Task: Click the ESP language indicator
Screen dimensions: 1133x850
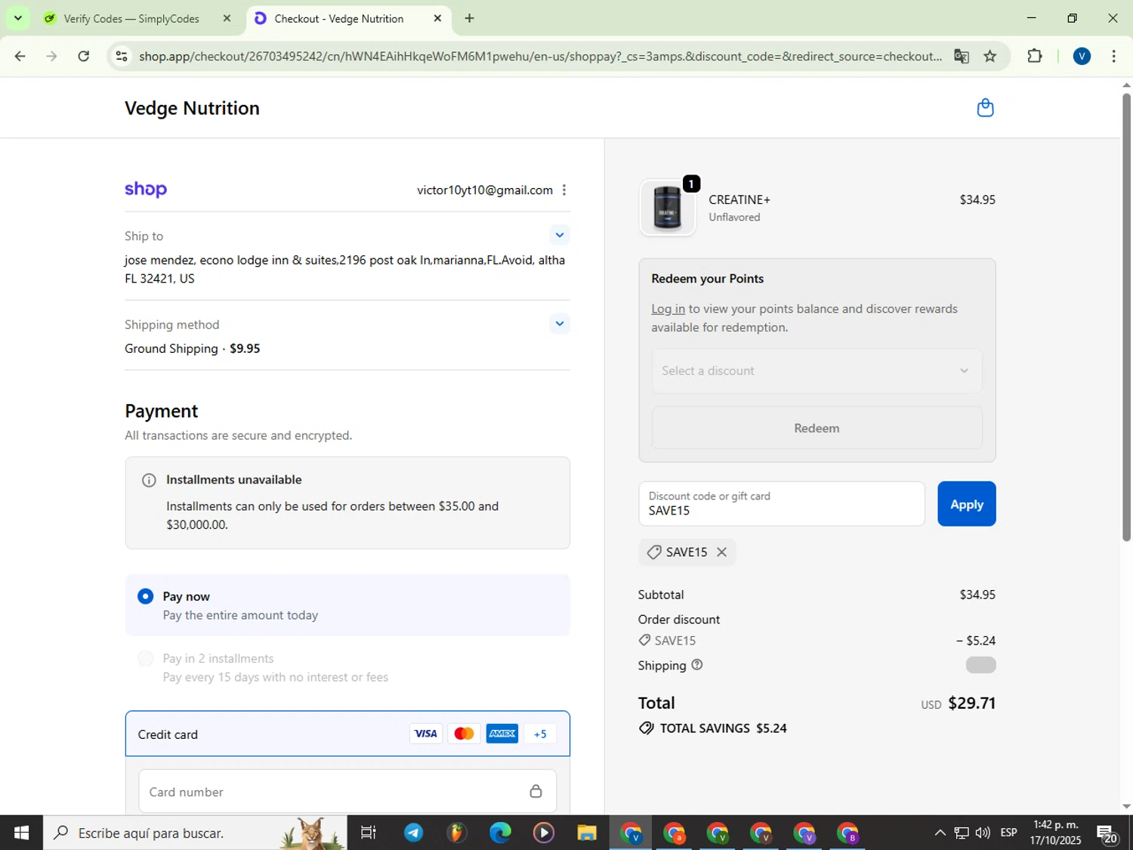Action: pos(1008,833)
